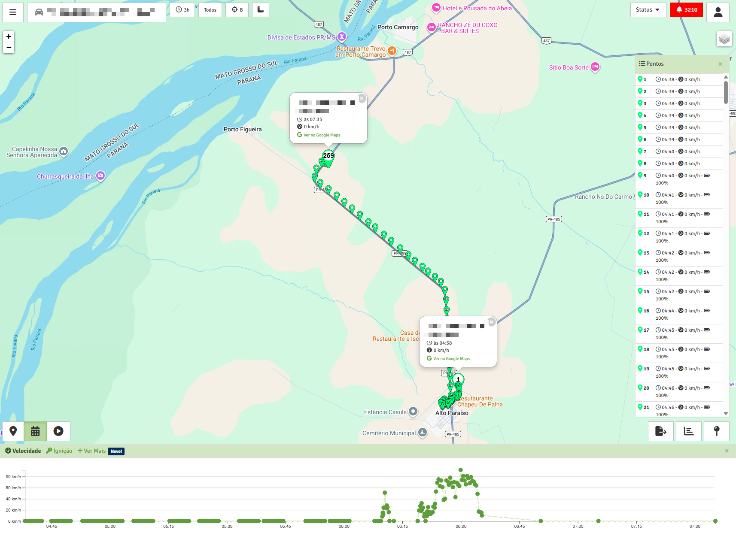Open the 3h time range selector

[x=182, y=9]
